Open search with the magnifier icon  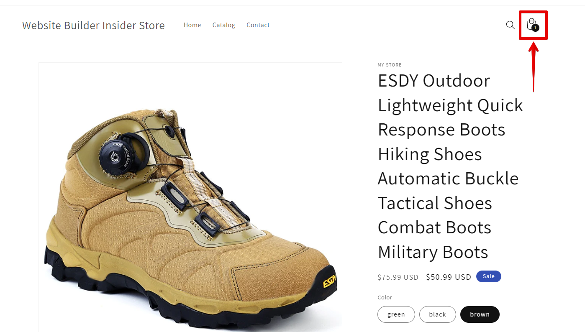point(511,25)
